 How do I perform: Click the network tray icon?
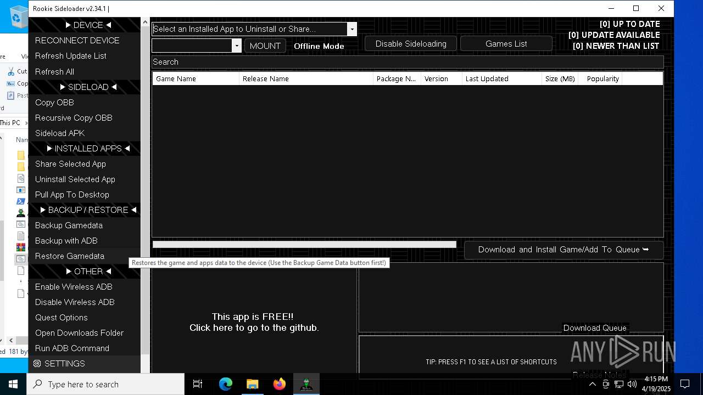(619, 384)
